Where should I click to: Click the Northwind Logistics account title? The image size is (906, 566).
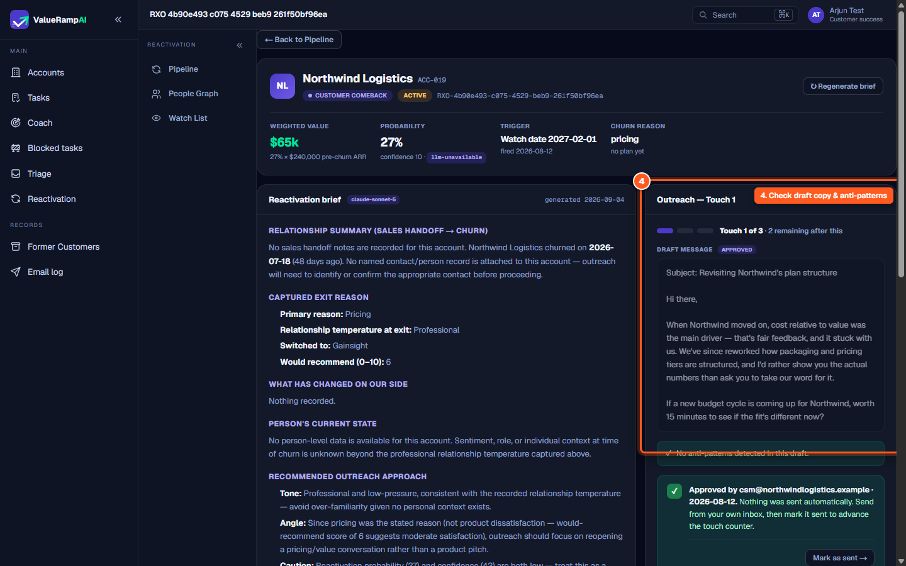coord(357,79)
